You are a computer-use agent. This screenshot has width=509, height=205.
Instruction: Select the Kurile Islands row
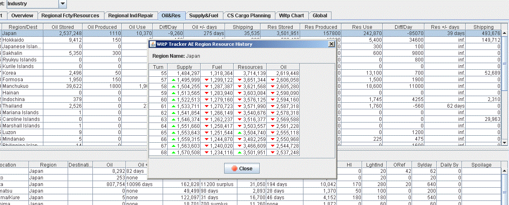[251, 66]
